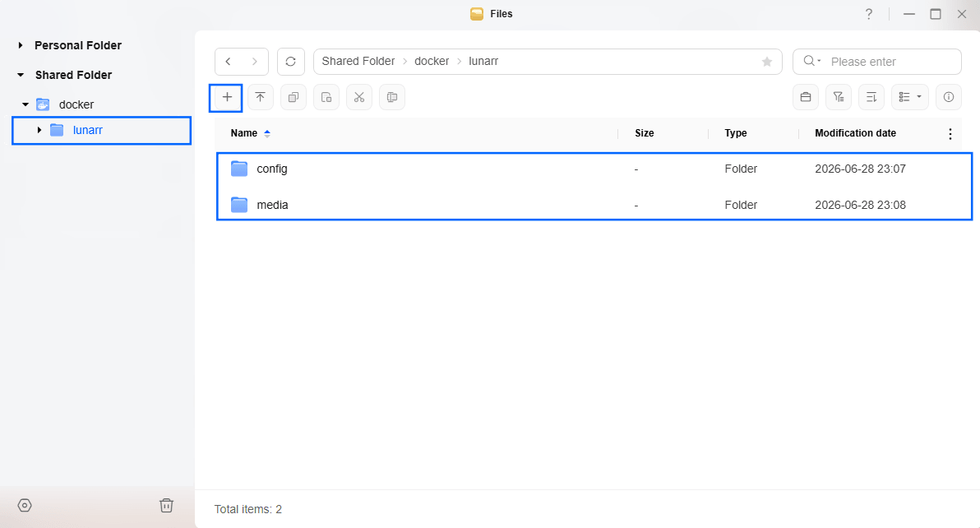Click the Folder type cell of media

[x=741, y=205]
